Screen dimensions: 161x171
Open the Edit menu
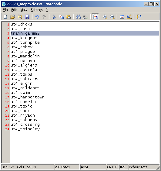pos(14,10)
